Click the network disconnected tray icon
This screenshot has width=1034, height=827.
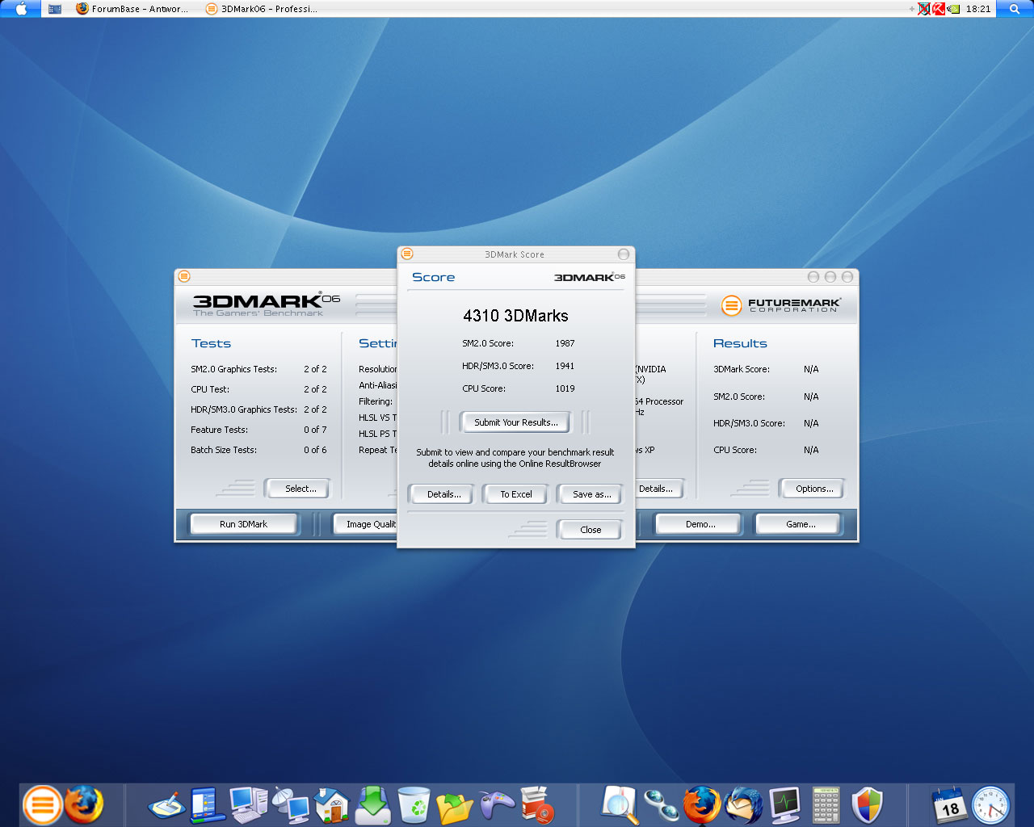(x=924, y=9)
